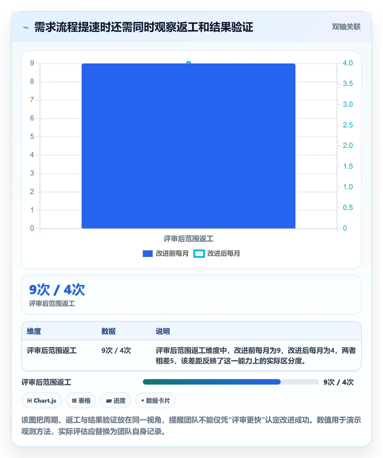Click the 4.0 right axis label
Viewport: 383px width, 458px height.
(x=348, y=63)
